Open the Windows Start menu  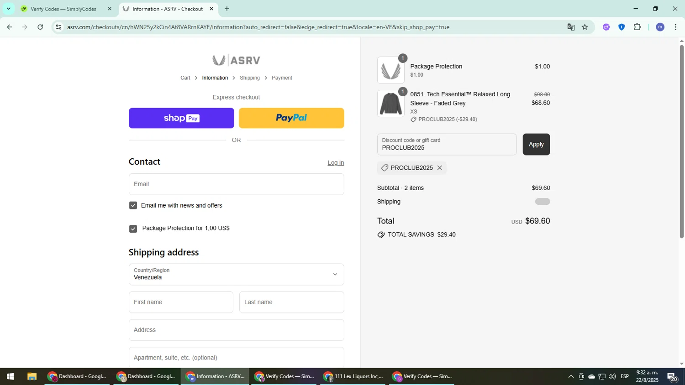coord(10,376)
